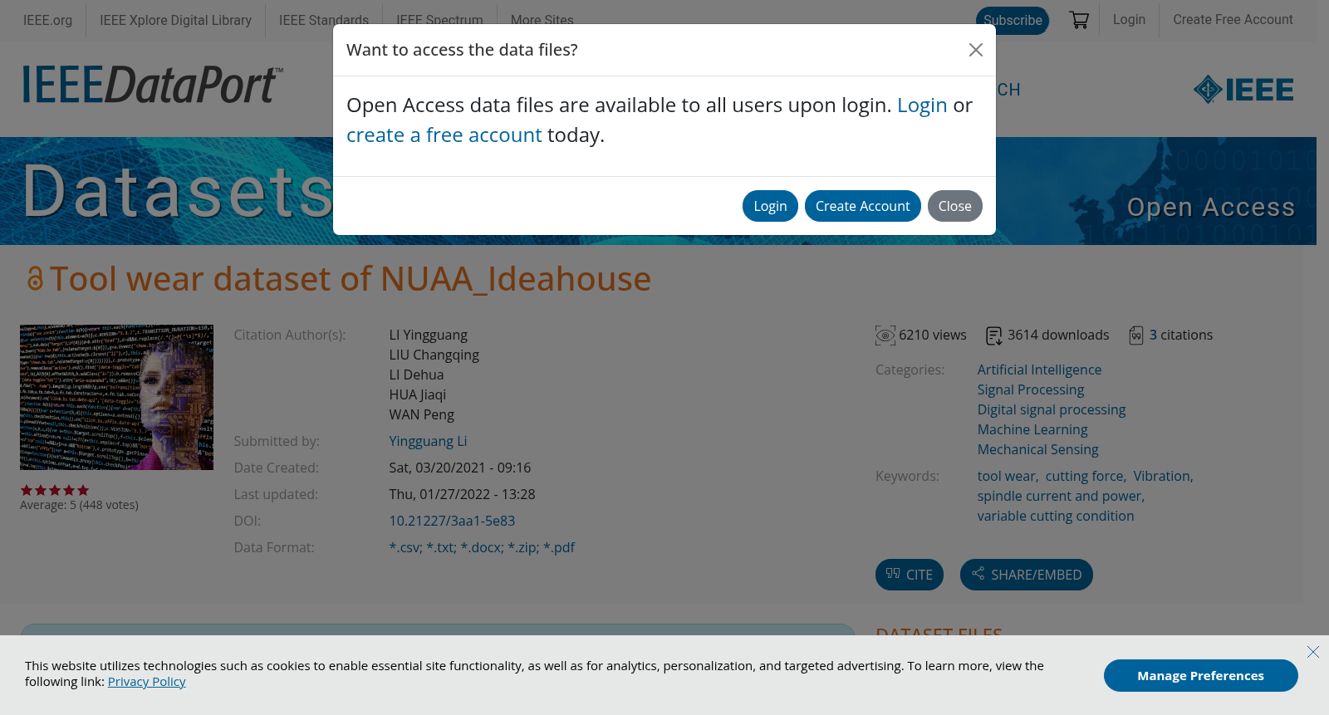Open the Digital signal processing category
The width and height of the screenshot is (1329, 715).
(1052, 410)
